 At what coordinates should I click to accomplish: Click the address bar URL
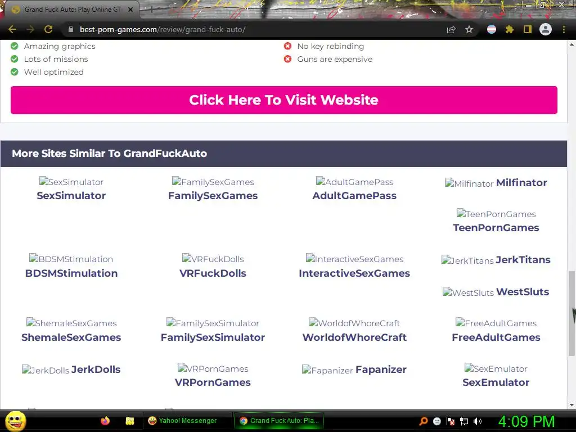[x=163, y=29]
